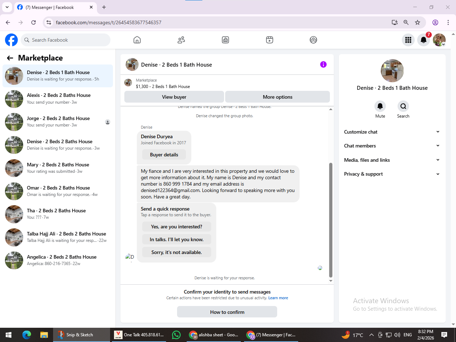Open the volume control in system tray
Screen dimensions: 456x342
click(397, 335)
